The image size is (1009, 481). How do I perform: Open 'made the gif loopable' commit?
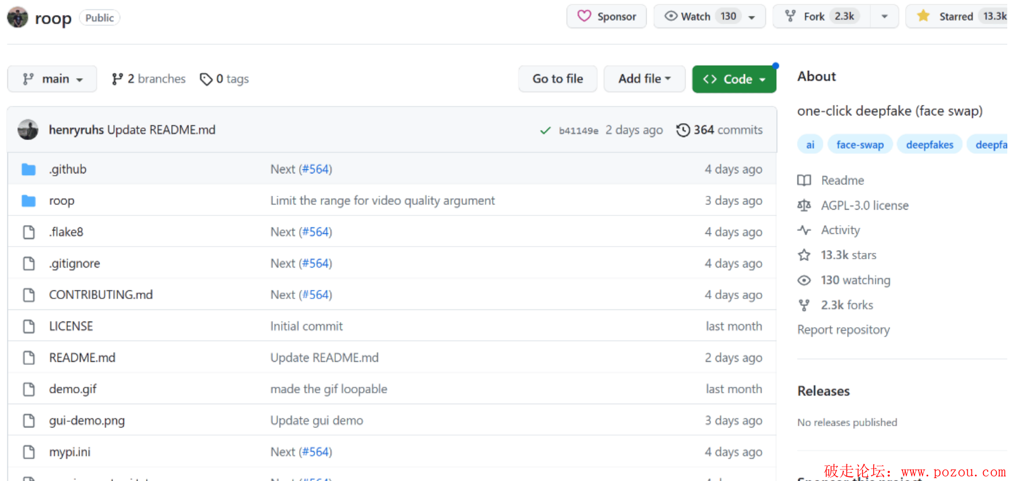(328, 389)
